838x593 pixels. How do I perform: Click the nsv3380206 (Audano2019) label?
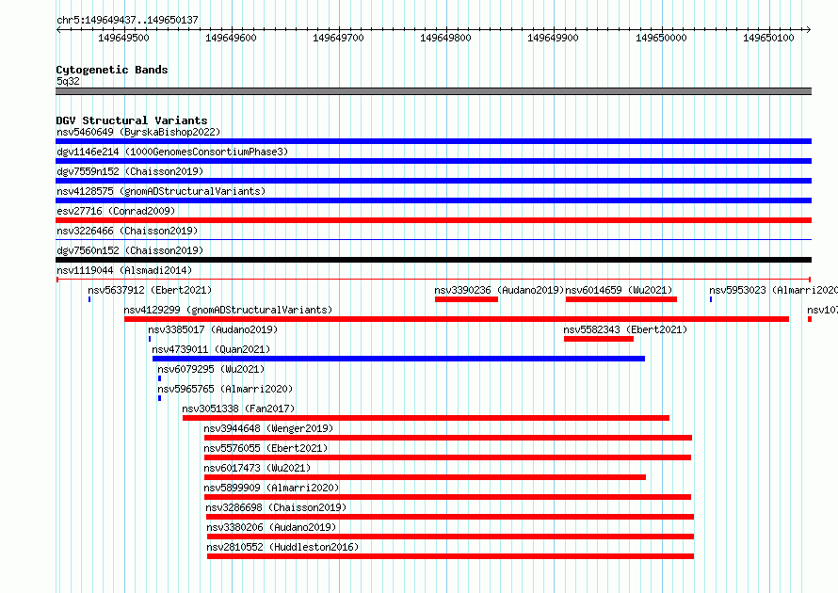pyautogui.click(x=271, y=527)
